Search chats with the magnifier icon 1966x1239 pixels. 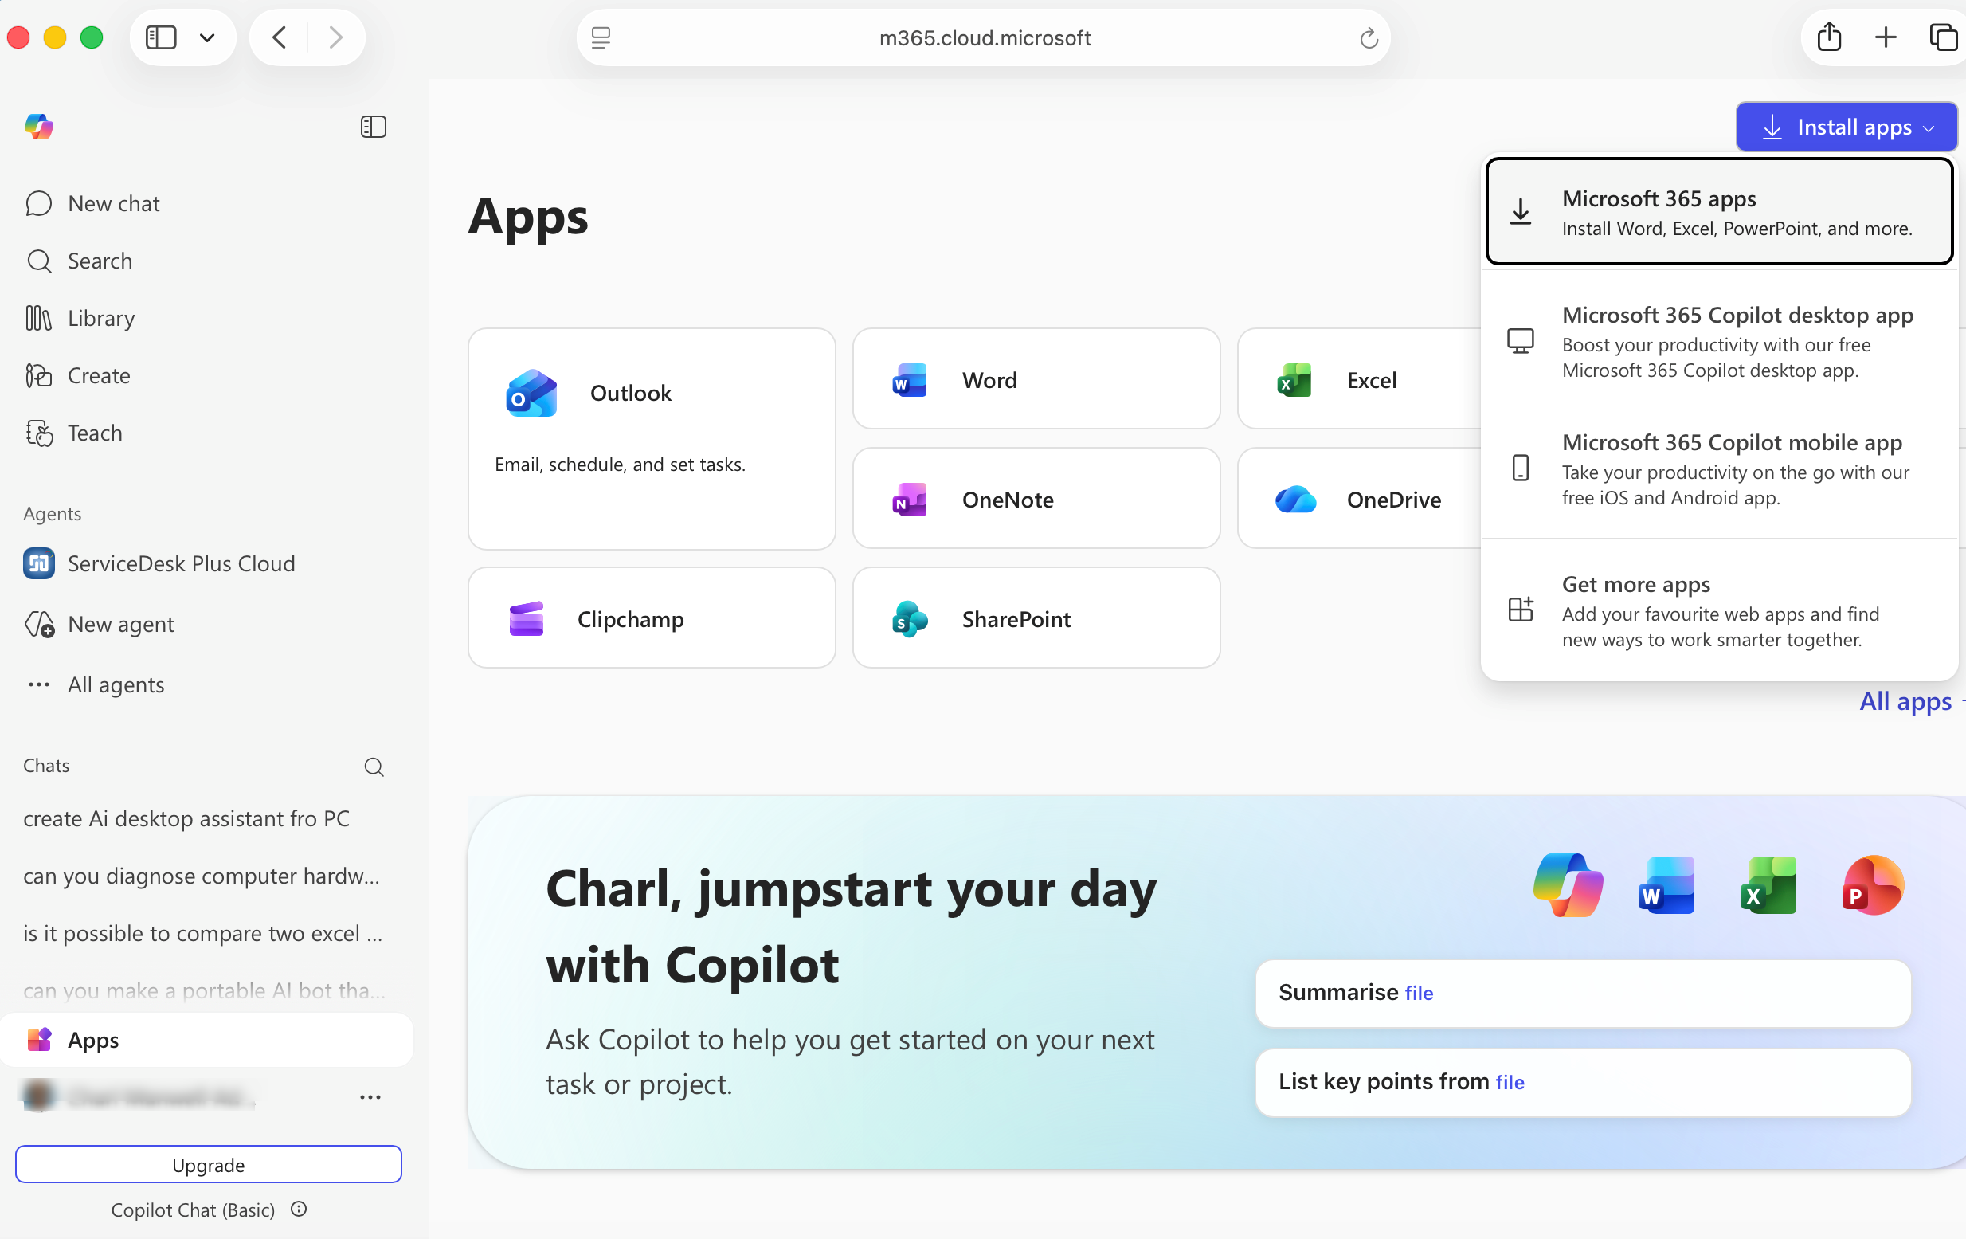coord(374,766)
